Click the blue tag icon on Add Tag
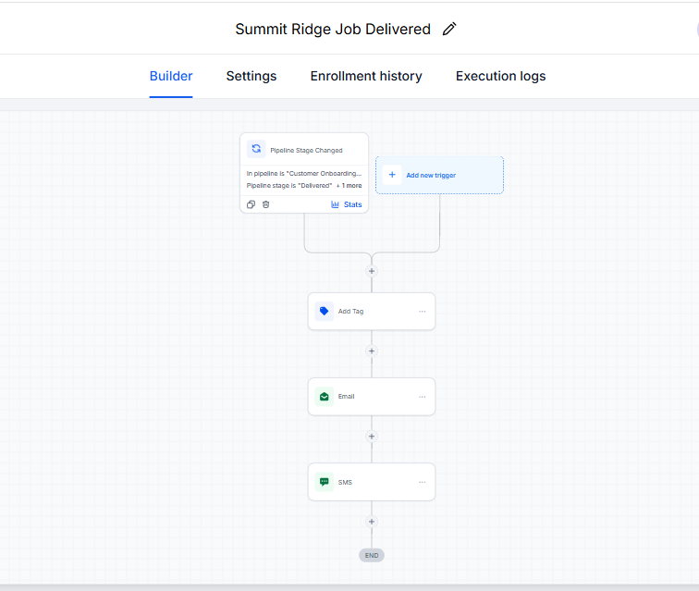The height and width of the screenshot is (591, 699). [325, 312]
